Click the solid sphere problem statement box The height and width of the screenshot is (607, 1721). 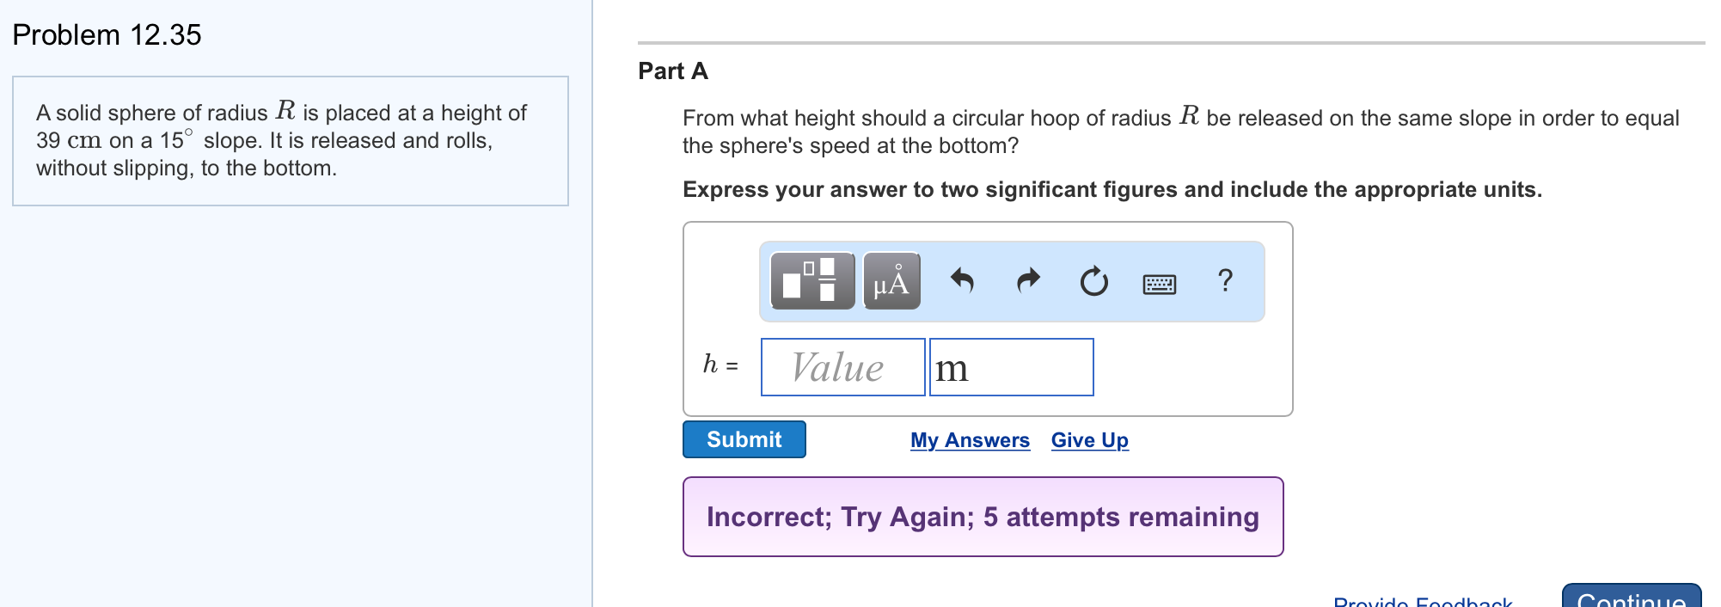[x=290, y=141]
